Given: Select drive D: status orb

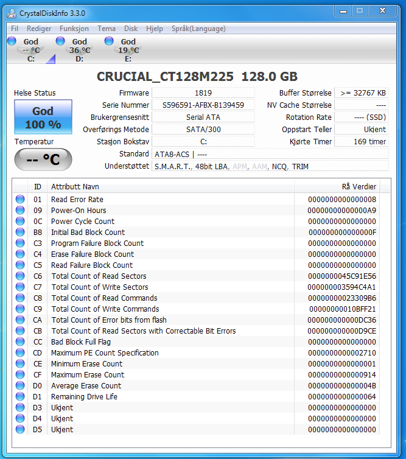Looking at the screenshot, I should pyautogui.click(x=60, y=41).
